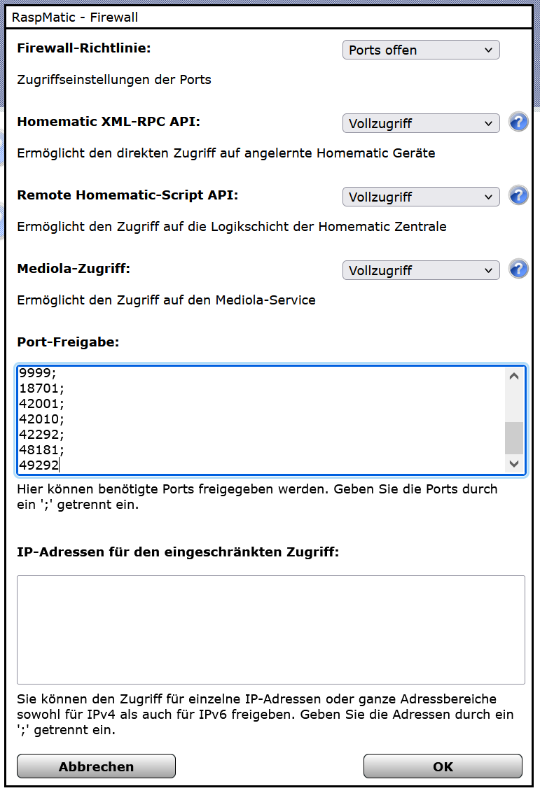Viewport: 540px width, 793px height.
Task: Click the port list scroll-up arrow
Action: pyautogui.click(x=514, y=377)
